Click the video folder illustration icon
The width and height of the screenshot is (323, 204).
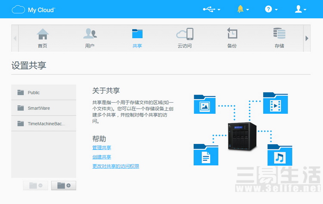click(276, 103)
